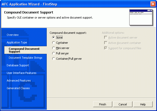Enable the Active document server checkbox
157x111 pixels.
tap(105, 38)
